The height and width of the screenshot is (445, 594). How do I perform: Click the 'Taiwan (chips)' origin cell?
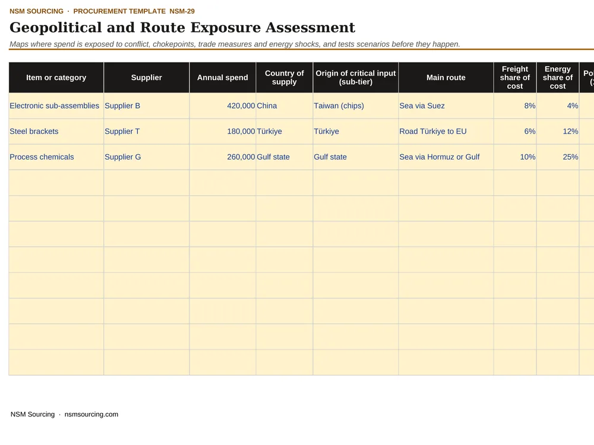[x=356, y=106]
